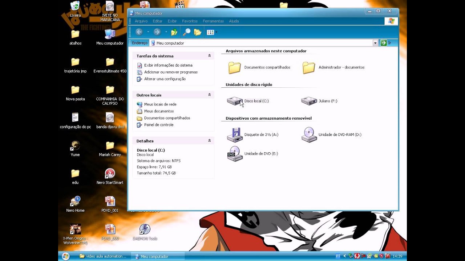
Task: Click Meu computador taskbar button
Action: tap(158, 256)
